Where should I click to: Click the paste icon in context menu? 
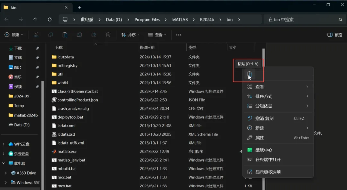[250, 74]
